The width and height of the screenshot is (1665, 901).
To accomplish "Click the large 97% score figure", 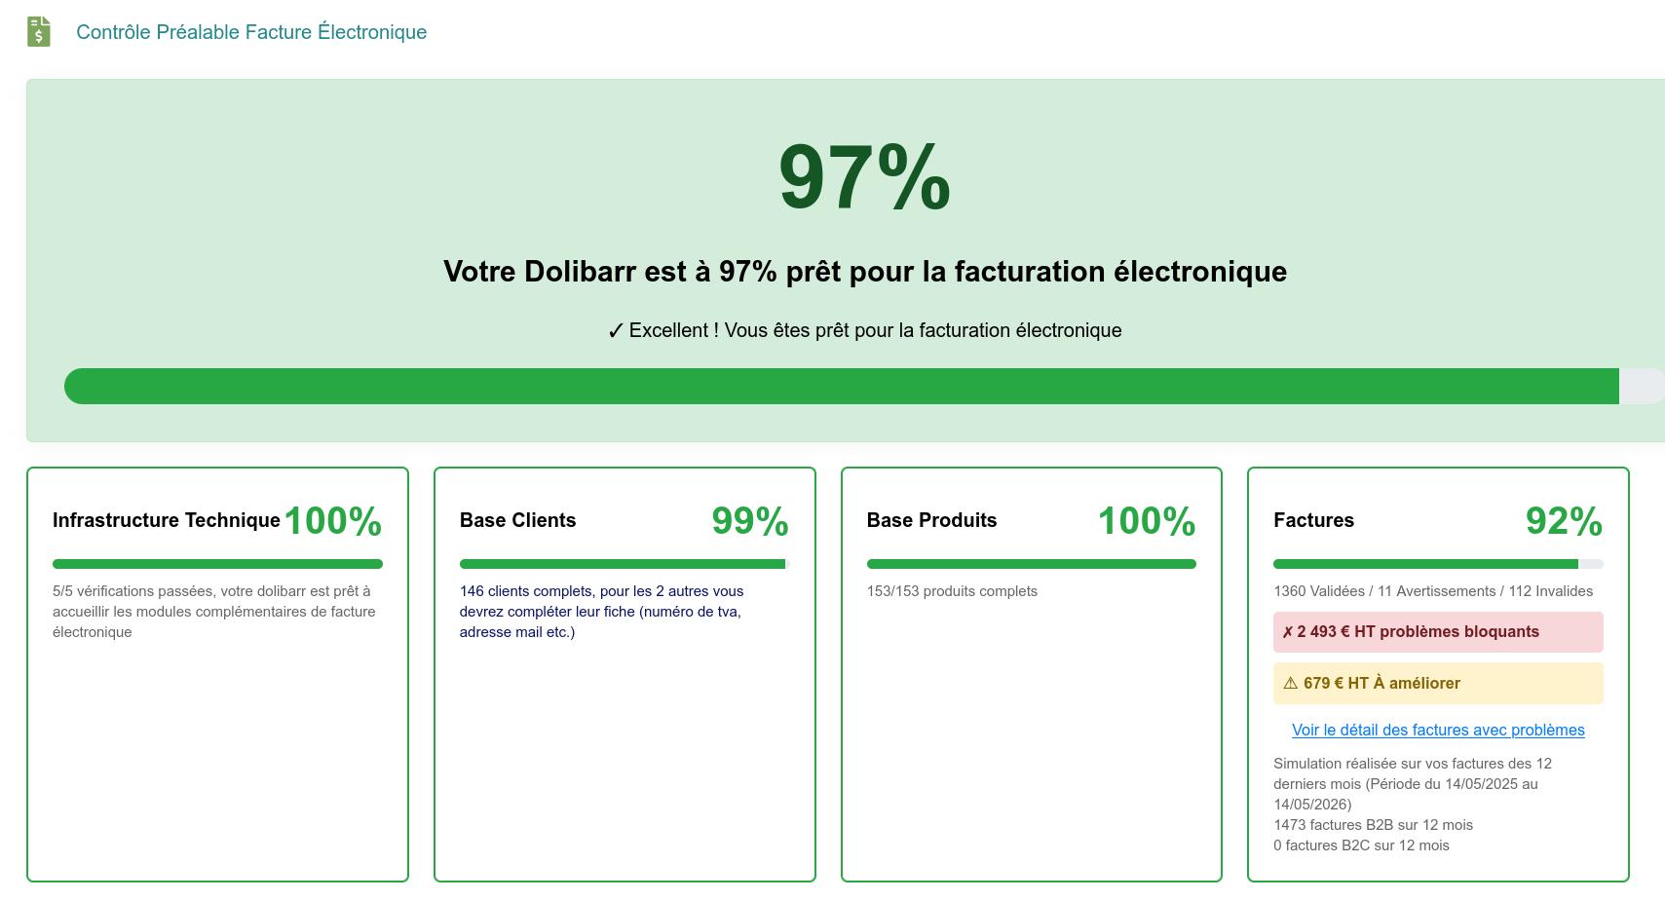I will point(864,176).
